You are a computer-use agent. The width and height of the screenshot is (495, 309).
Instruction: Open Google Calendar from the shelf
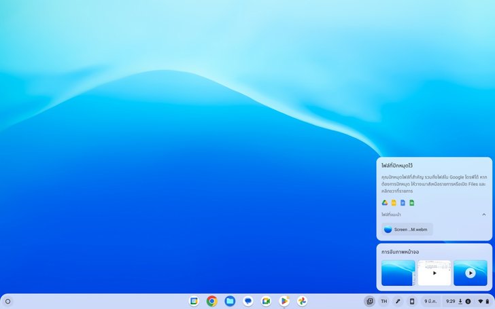(x=194, y=301)
